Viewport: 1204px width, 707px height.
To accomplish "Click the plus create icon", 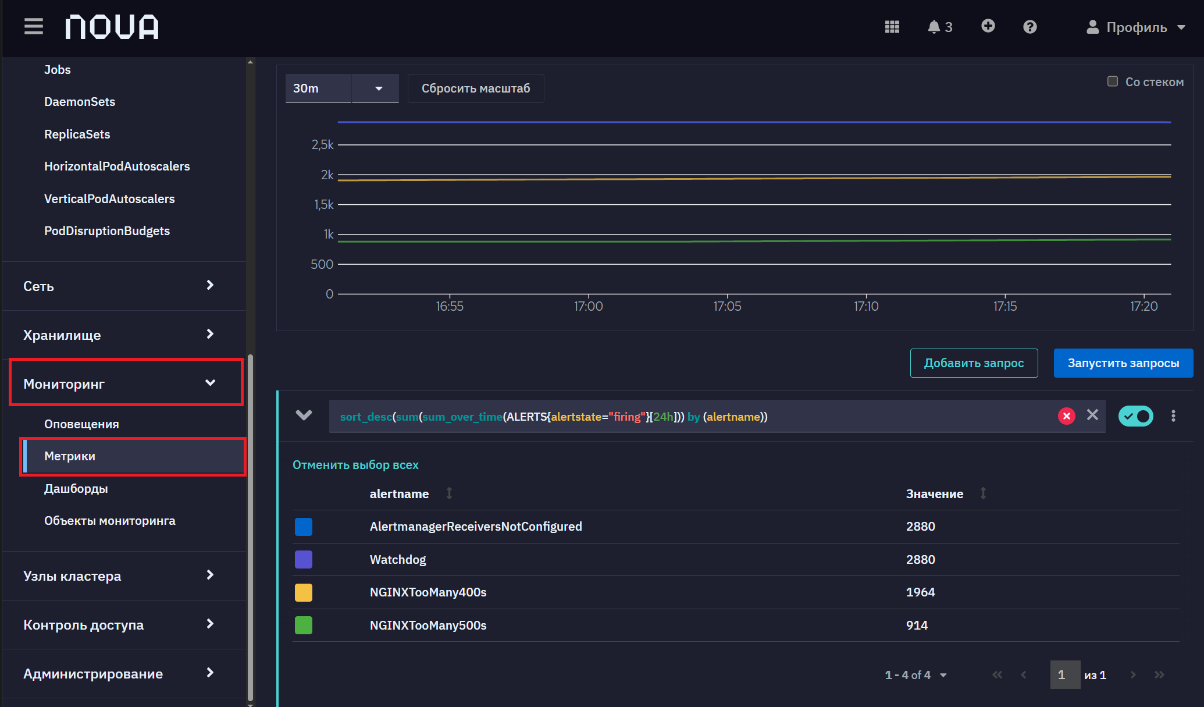I will coord(988,26).
